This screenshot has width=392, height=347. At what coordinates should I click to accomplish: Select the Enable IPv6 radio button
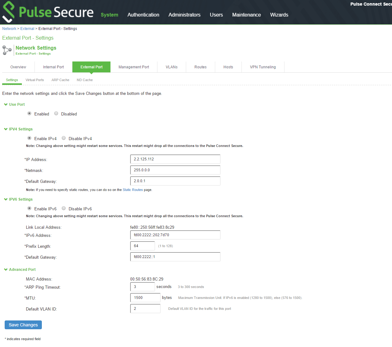29,208
